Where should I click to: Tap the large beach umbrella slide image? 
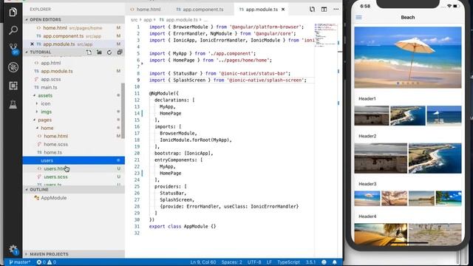[408, 58]
